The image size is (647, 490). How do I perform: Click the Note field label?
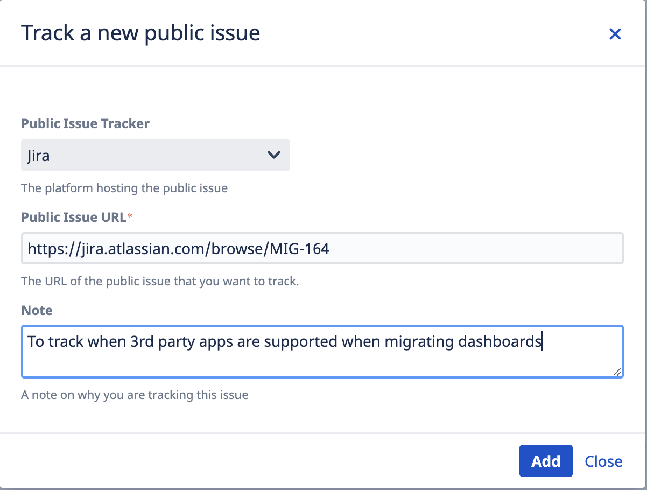click(37, 310)
